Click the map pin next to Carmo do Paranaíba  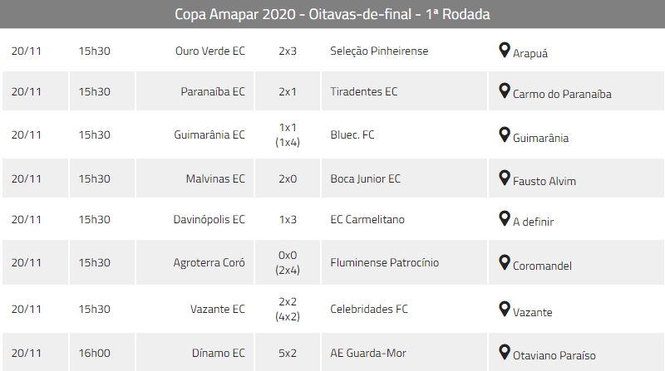click(x=504, y=91)
